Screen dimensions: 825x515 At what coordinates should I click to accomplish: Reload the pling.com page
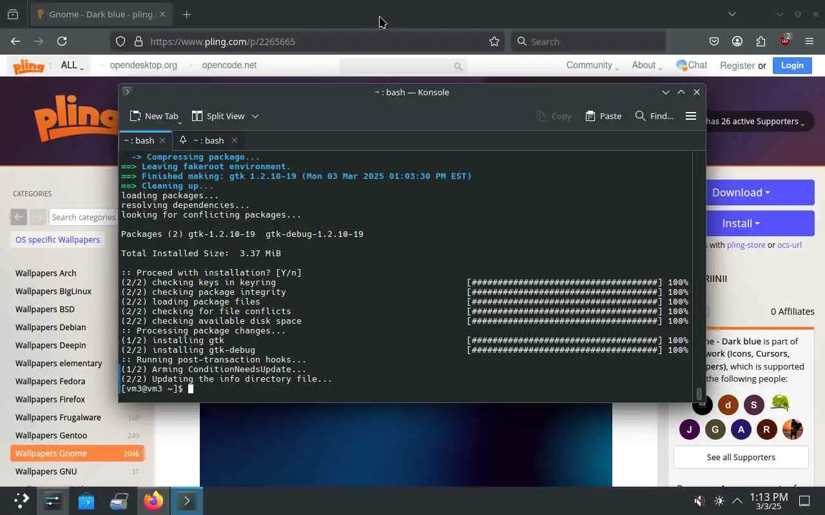tap(62, 41)
